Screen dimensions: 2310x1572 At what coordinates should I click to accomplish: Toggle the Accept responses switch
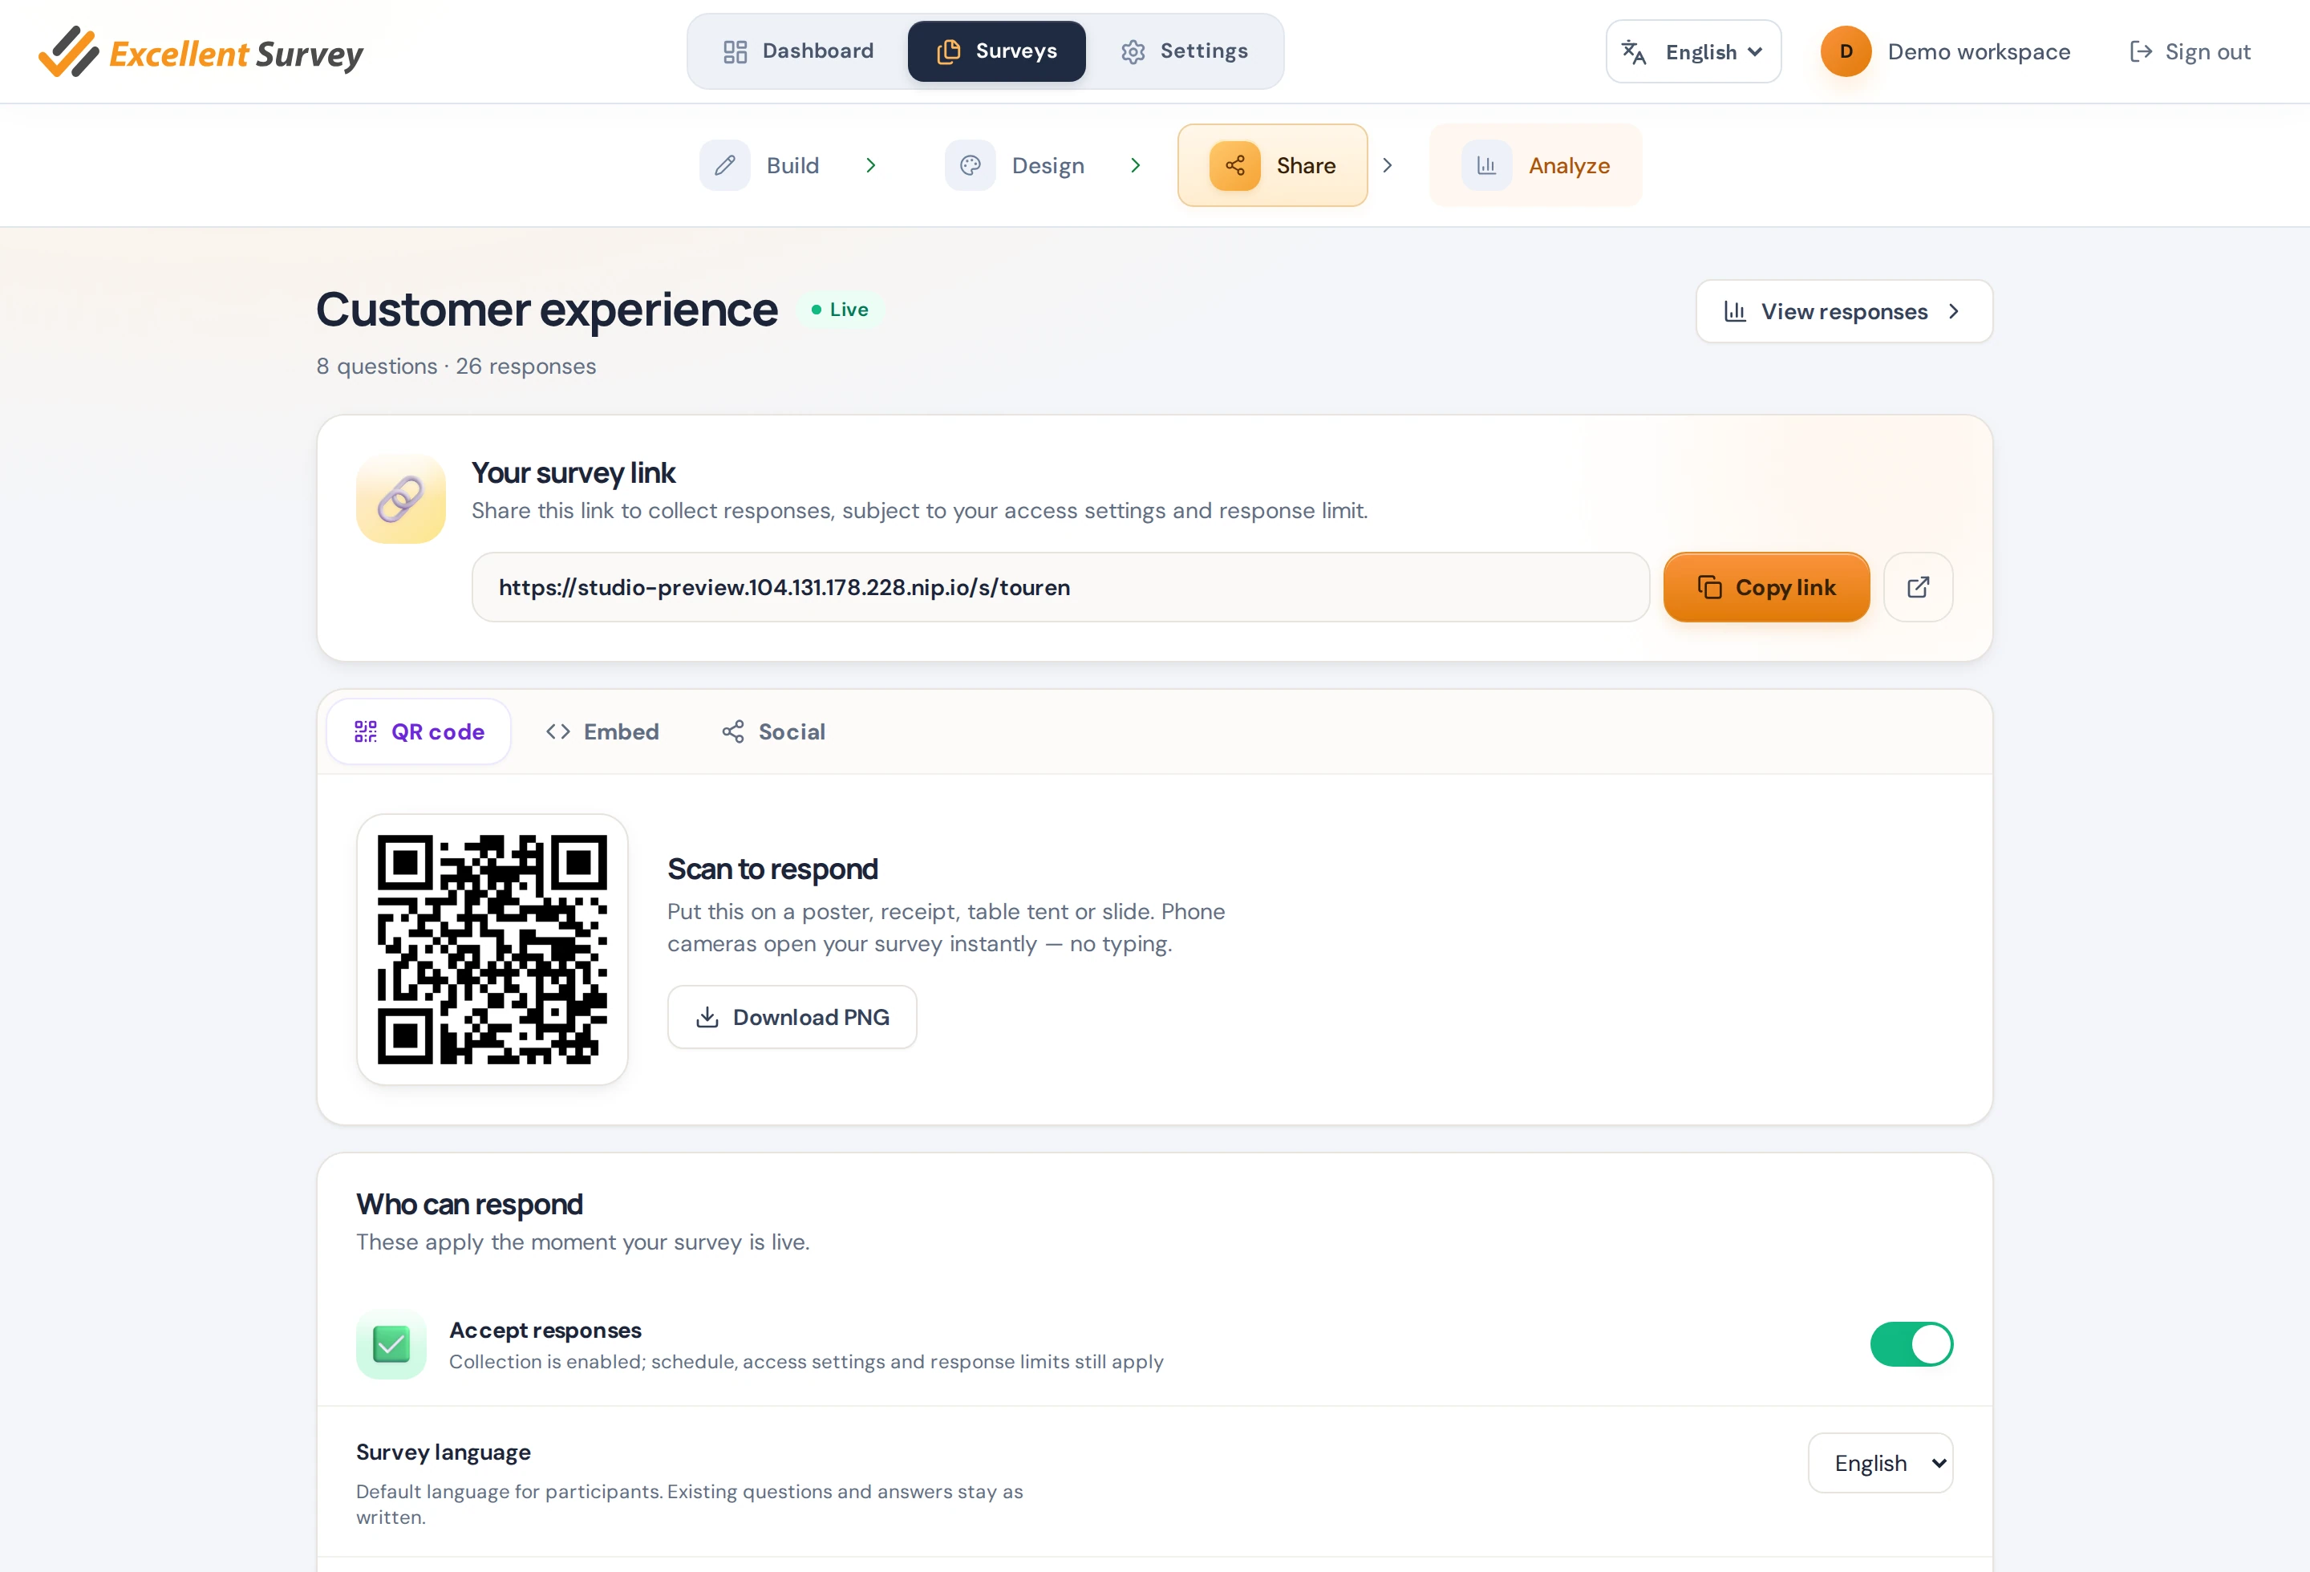pos(1911,1343)
